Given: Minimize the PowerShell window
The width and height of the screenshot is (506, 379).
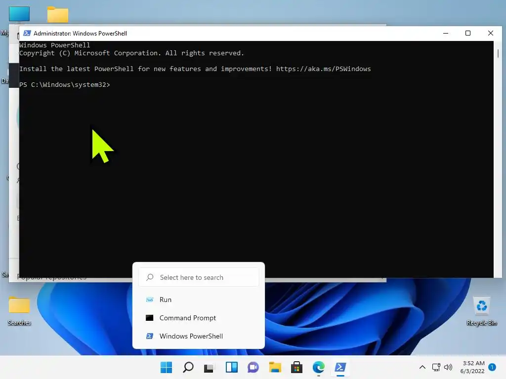Looking at the screenshot, I should [x=446, y=33].
